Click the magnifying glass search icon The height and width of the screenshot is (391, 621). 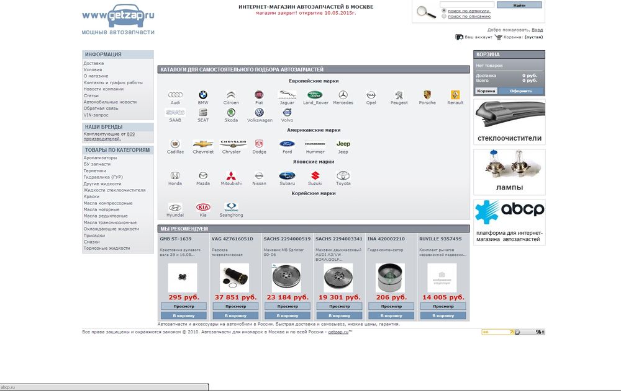426,12
